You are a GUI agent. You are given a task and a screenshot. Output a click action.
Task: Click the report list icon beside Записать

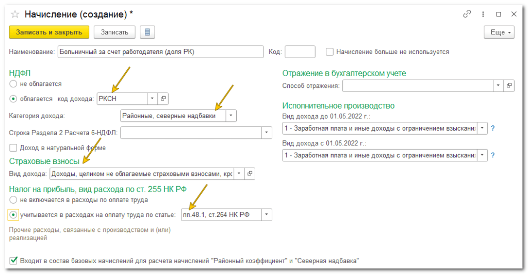pos(147,32)
